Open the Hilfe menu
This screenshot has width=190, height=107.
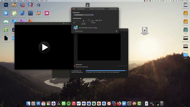[x=46, y=1]
